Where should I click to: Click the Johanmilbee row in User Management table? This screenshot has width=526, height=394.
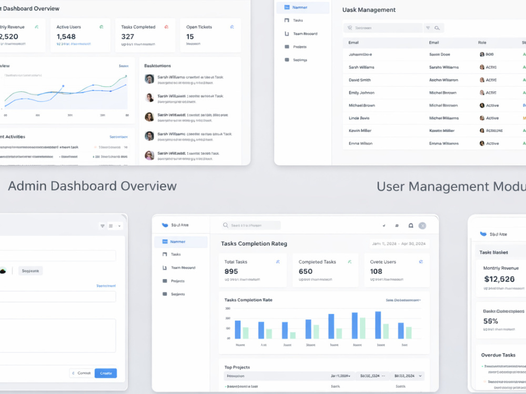pyautogui.click(x=434, y=54)
